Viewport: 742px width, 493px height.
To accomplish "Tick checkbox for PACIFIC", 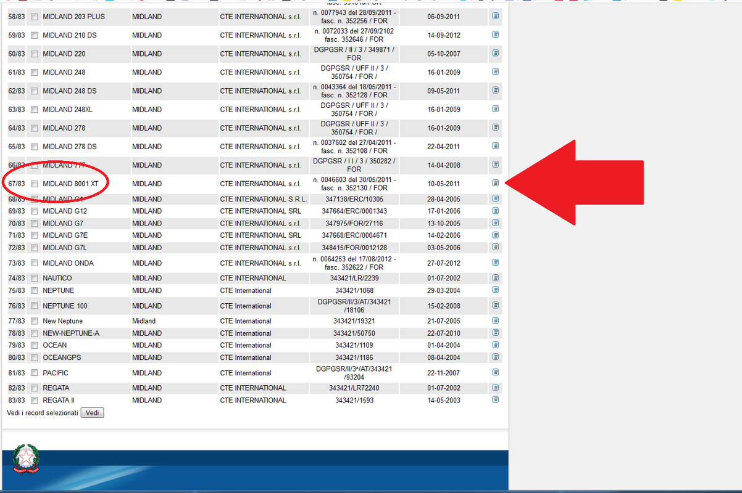I will (x=35, y=373).
